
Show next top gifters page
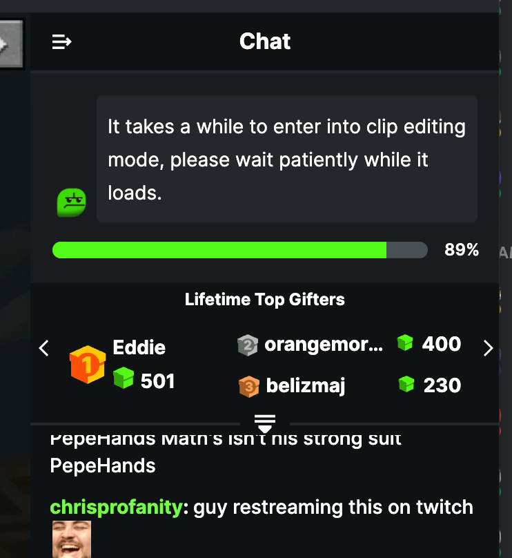(x=489, y=348)
